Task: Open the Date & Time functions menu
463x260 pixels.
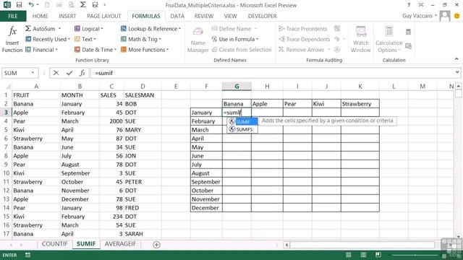Action: point(95,50)
